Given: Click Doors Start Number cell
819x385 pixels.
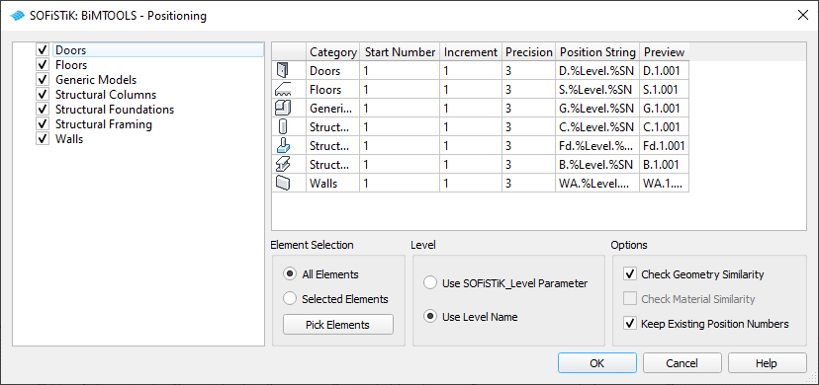Looking at the screenshot, I should pos(400,71).
